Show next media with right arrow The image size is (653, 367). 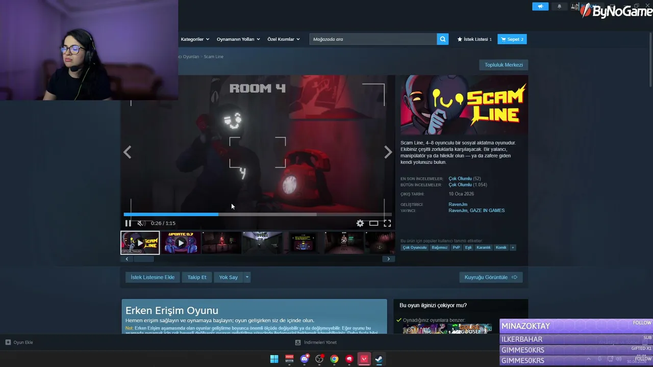pos(388,152)
